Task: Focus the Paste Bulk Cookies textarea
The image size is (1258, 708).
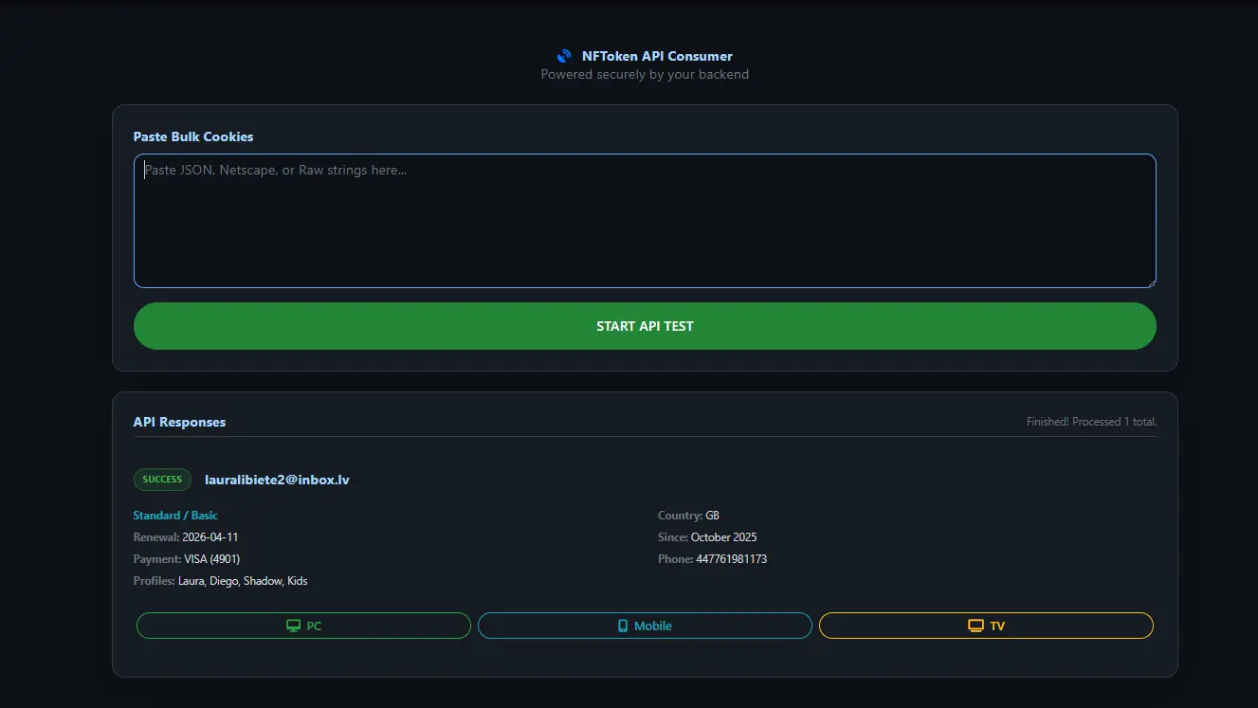Action: tap(645, 221)
